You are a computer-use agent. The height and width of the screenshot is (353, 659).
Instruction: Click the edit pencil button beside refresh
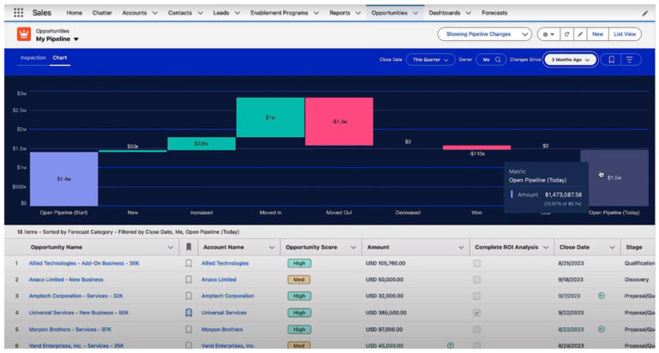(580, 34)
